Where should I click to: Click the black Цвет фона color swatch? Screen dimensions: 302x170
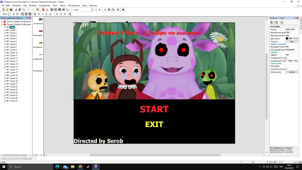pyautogui.click(x=287, y=38)
